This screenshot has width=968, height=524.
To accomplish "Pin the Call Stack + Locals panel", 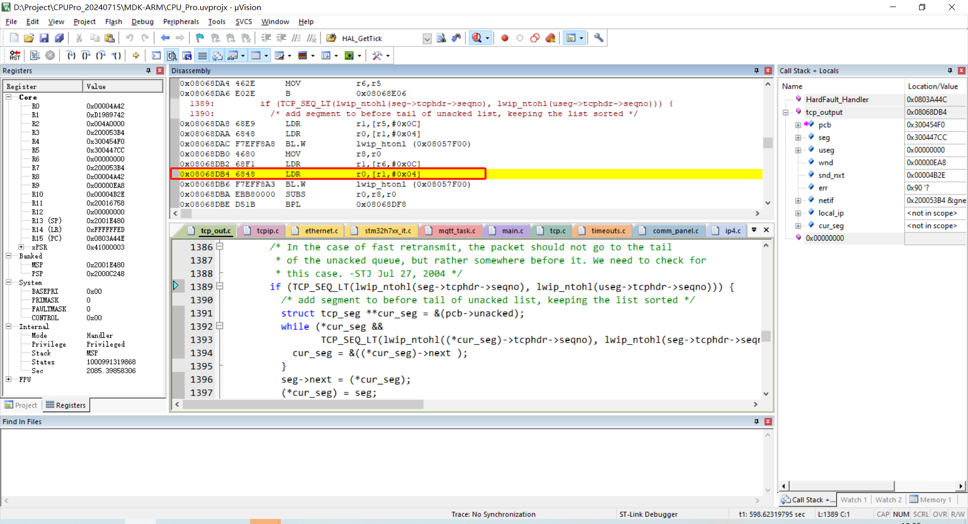I will pyautogui.click(x=950, y=71).
